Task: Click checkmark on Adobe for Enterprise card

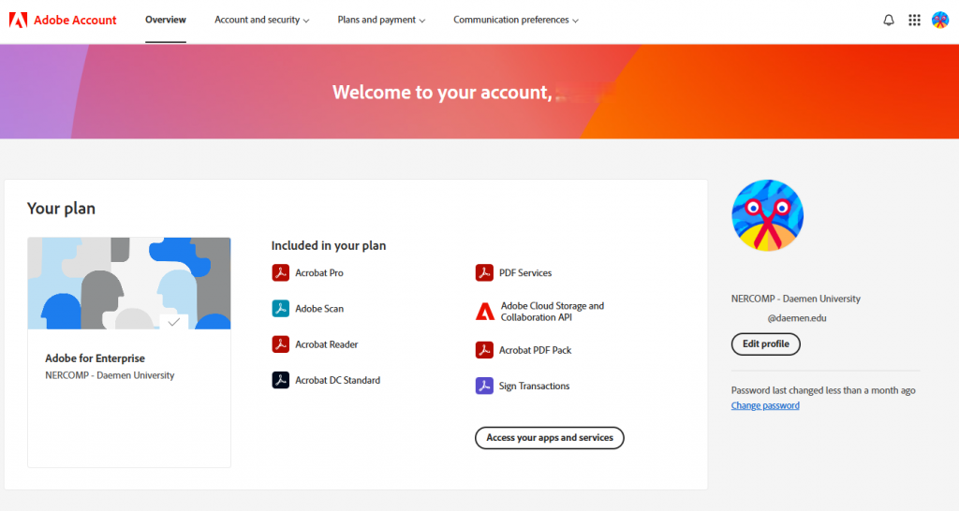Action: (173, 321)
